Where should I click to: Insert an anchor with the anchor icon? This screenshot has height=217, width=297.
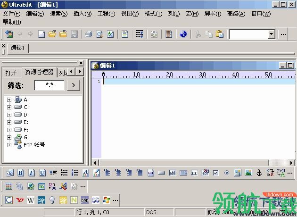[x=259, y=173]
